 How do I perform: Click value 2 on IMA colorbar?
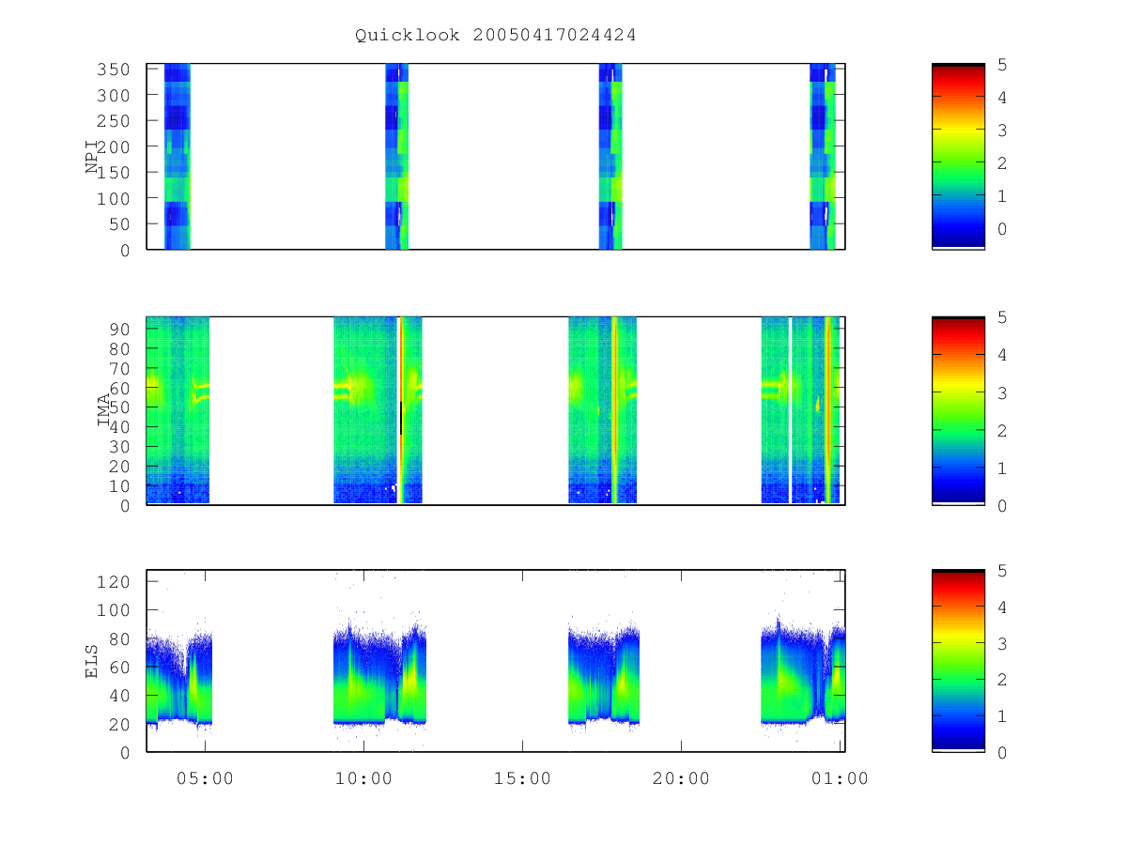1002,430
